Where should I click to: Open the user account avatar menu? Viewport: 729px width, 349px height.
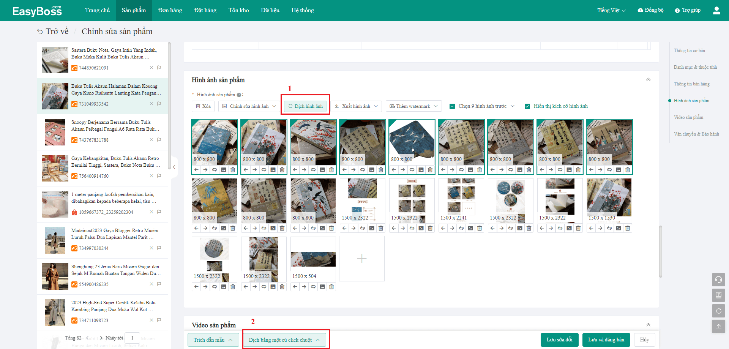click(x=716, y=10)
